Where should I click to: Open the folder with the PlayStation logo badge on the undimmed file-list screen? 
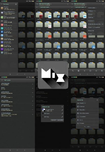(66, 15)
